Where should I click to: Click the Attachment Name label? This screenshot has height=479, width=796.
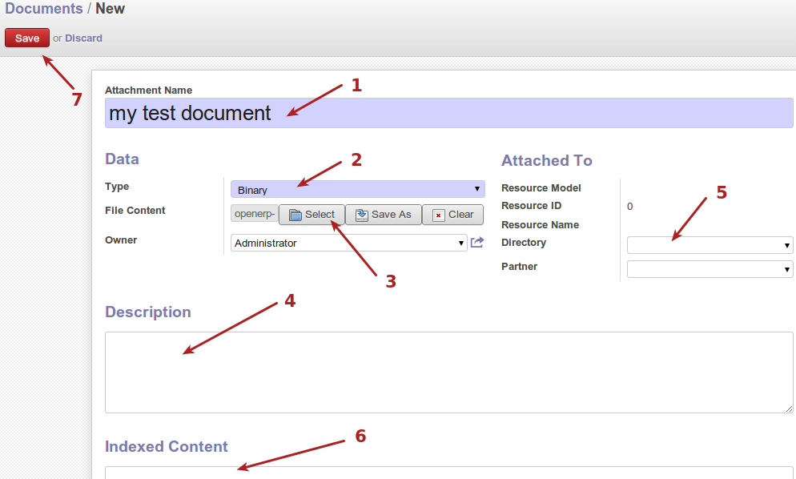148,91
